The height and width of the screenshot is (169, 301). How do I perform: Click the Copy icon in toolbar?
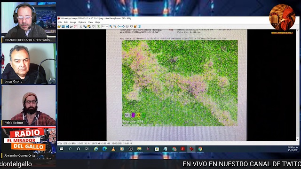85,26
